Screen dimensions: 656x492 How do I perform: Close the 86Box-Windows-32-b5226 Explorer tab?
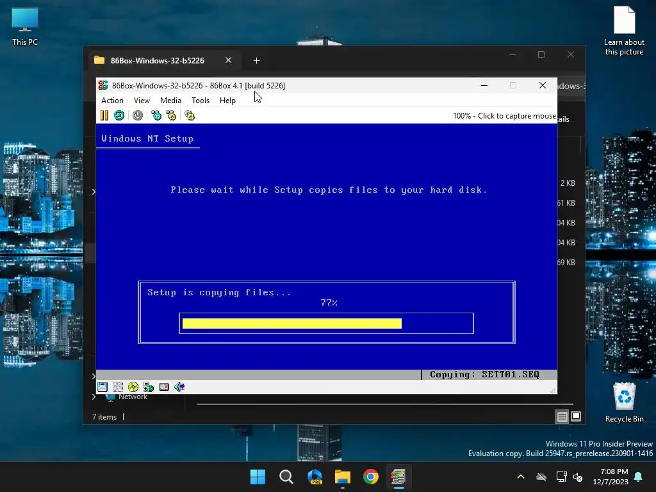point(229,60)
